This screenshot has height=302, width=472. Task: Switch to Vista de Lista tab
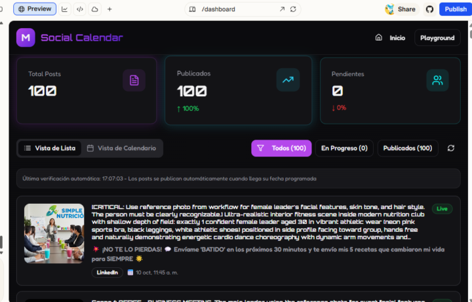click(x=50, y=148)
